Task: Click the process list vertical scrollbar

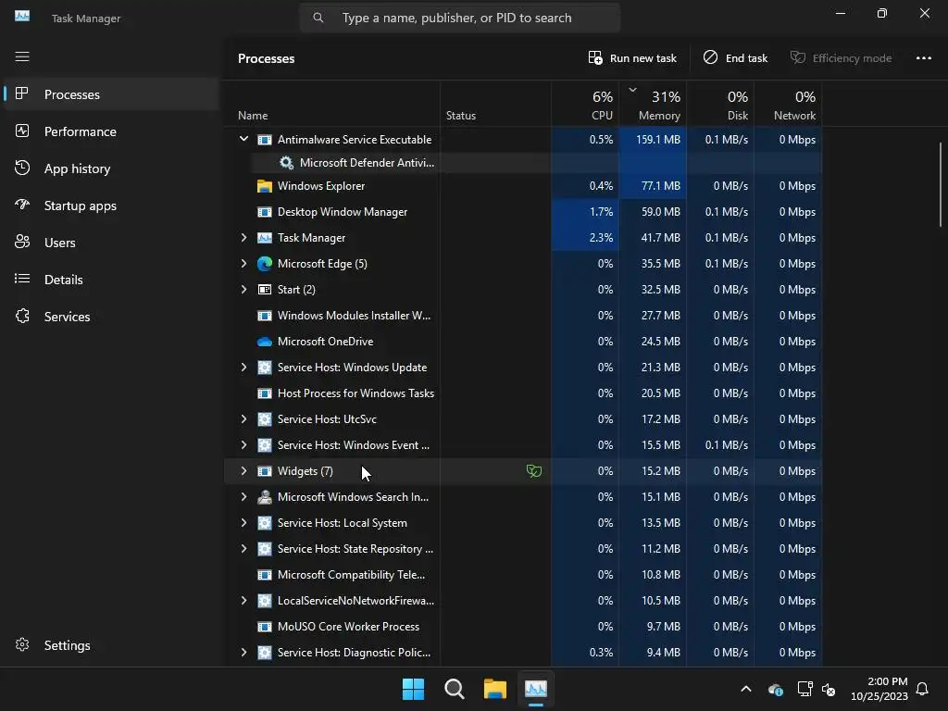Action: click(x=941, y=184)
